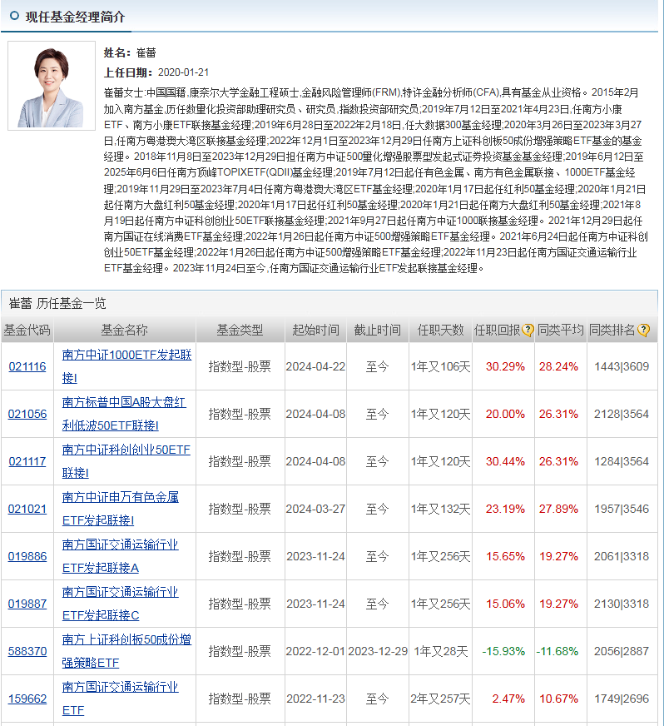Screen dimensions: 664x726
Task: Open fund code link 019887
Action: [x=27, y=604]
